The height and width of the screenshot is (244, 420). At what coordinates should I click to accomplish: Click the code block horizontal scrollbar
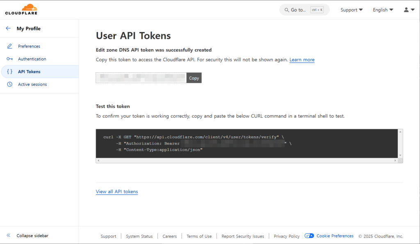pyautogui.click(x=246, y=161)
